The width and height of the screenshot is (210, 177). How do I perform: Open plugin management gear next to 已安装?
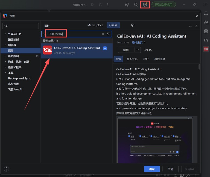pyautogui.click(x=133, y=25)
